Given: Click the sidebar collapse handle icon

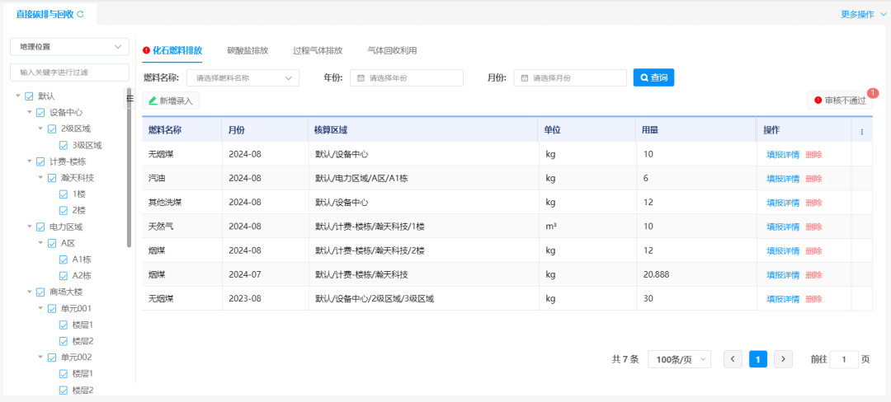Looking at the screenshot, I should click(x=130, y=99).
